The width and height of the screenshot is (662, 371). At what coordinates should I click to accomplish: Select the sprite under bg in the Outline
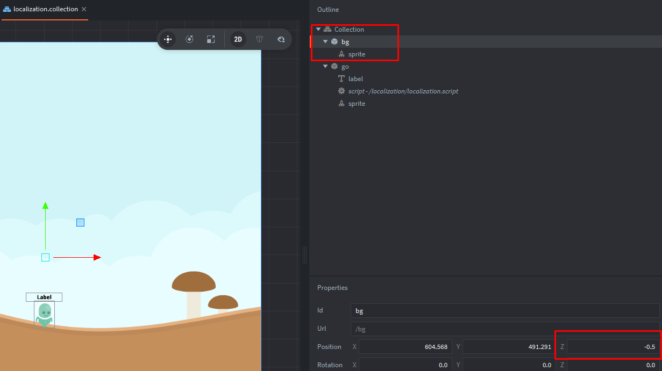pos(486,54)
